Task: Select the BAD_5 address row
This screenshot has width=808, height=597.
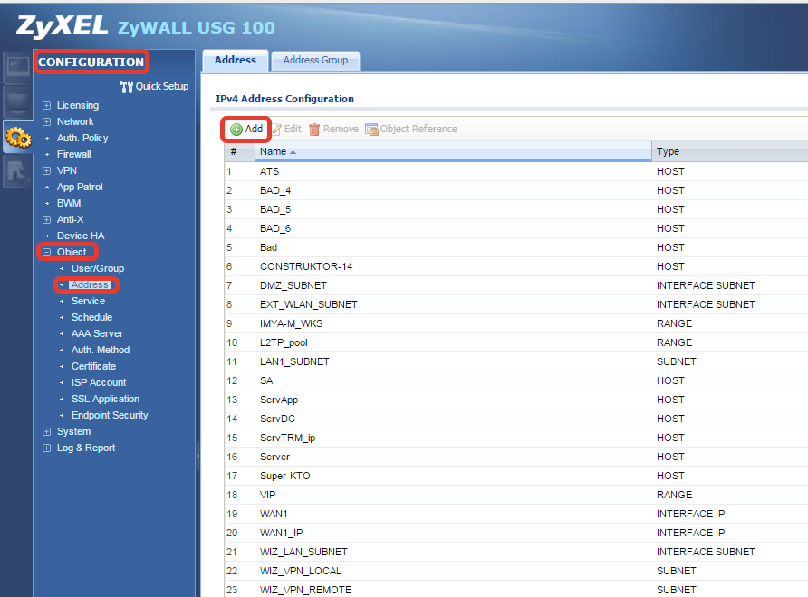Action: [516, 209]
